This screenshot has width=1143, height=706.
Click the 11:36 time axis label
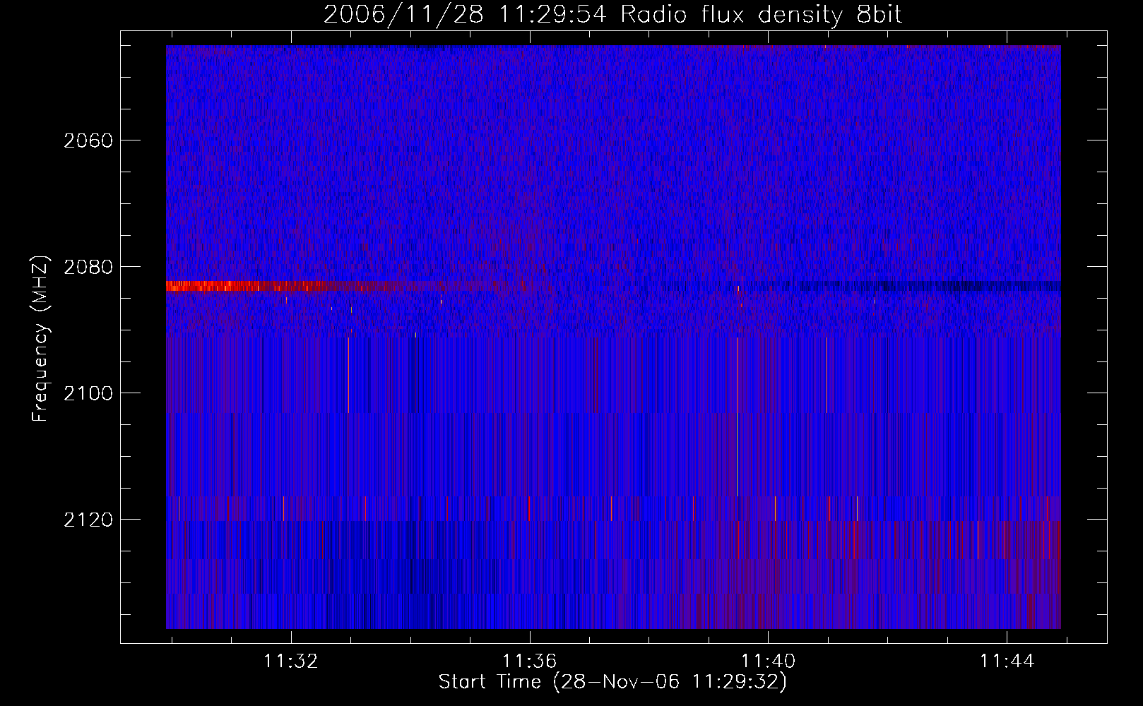coord(529,661)
